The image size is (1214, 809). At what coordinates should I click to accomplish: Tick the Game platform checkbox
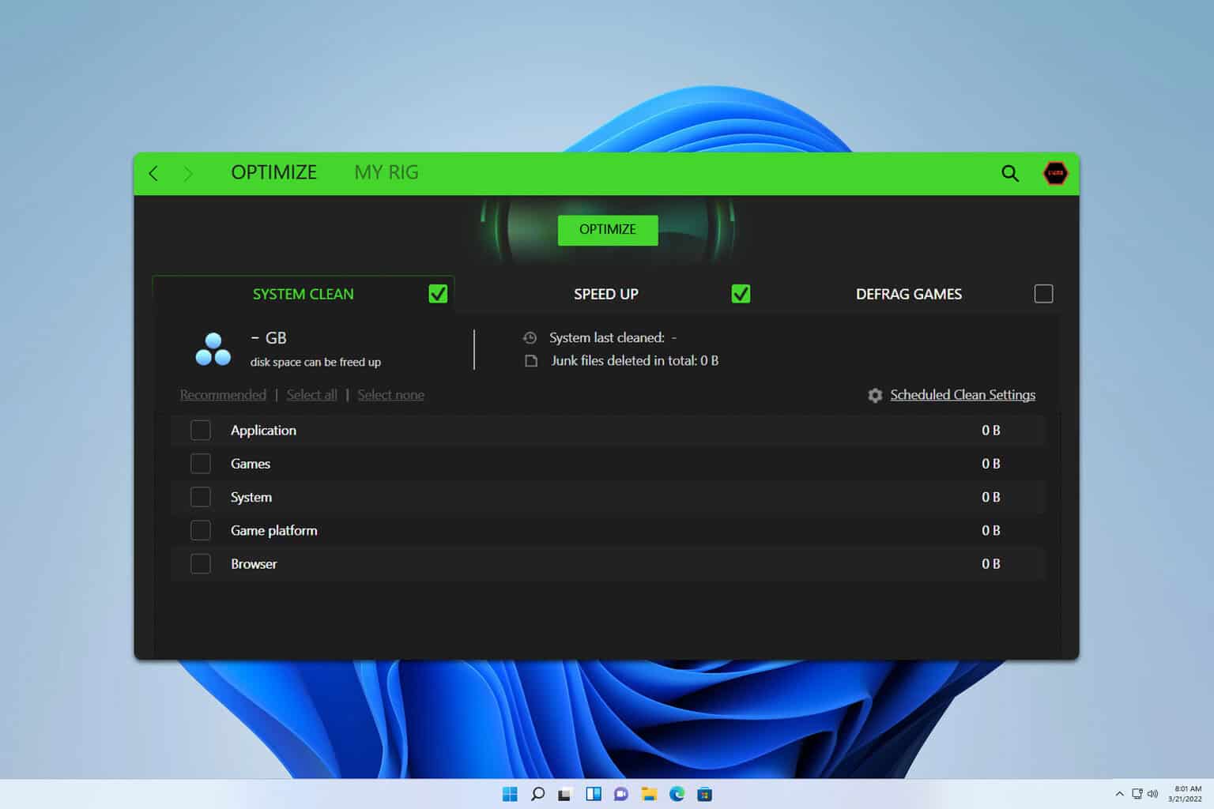click(x=201, y=530)
